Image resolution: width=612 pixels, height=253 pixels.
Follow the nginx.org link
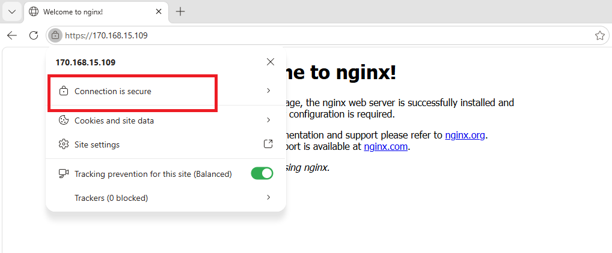(465, 135)
